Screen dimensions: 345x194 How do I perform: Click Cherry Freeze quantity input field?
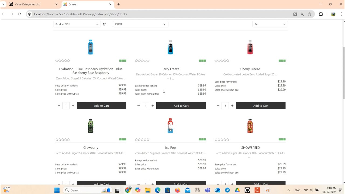click(225, 106)
